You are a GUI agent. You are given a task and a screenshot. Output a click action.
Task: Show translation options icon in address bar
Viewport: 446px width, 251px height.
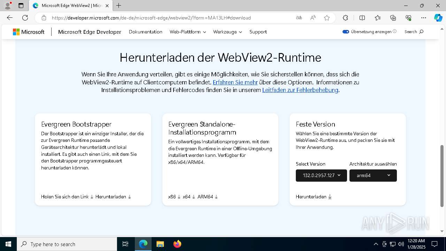[x=299, y=18]
